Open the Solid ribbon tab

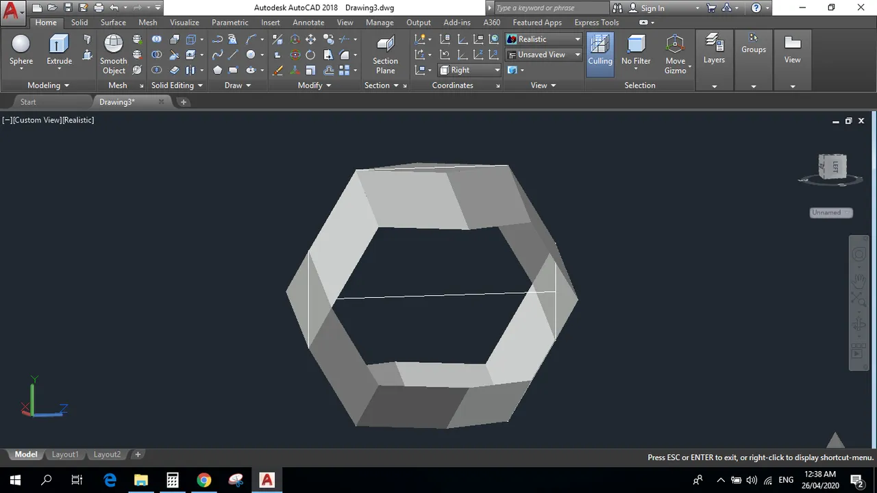pos(79,22)
